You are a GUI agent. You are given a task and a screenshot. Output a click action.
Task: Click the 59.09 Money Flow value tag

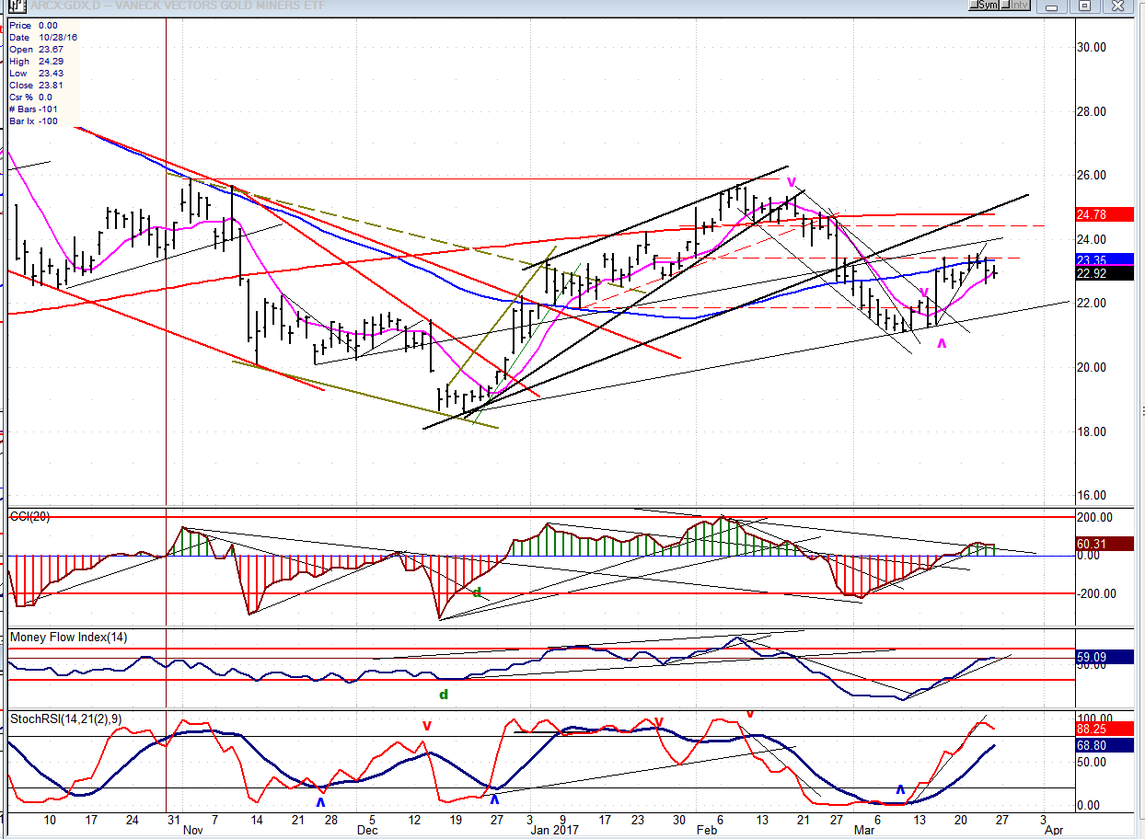[x=1094, y=657]
